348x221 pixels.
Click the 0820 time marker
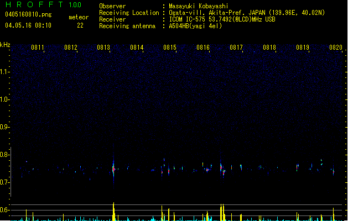click(x=336, y=47)
